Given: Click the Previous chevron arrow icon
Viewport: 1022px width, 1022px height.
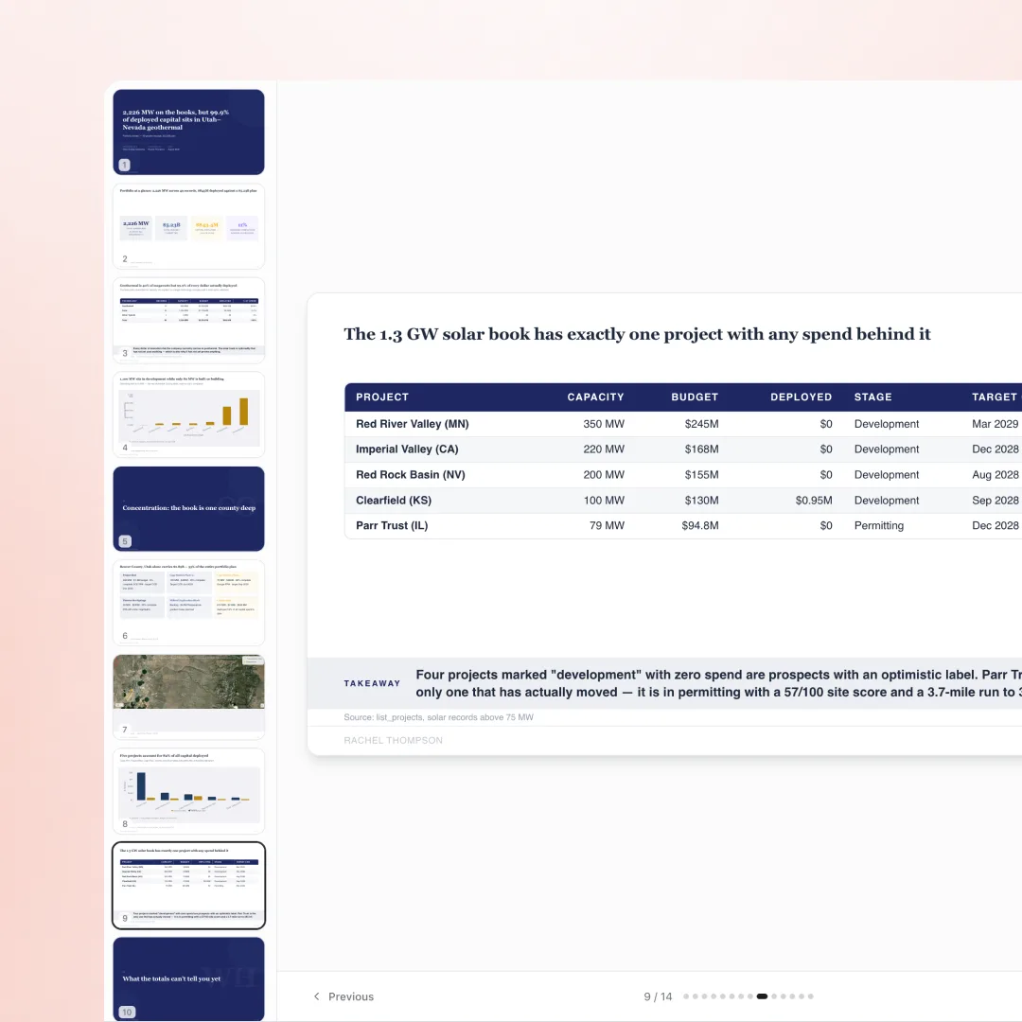Looking at the screenshot, I should pyautogui.click(x=317, y=996).
